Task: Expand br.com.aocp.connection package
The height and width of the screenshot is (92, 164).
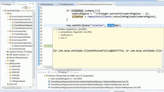Action: [x=8, y=16]
